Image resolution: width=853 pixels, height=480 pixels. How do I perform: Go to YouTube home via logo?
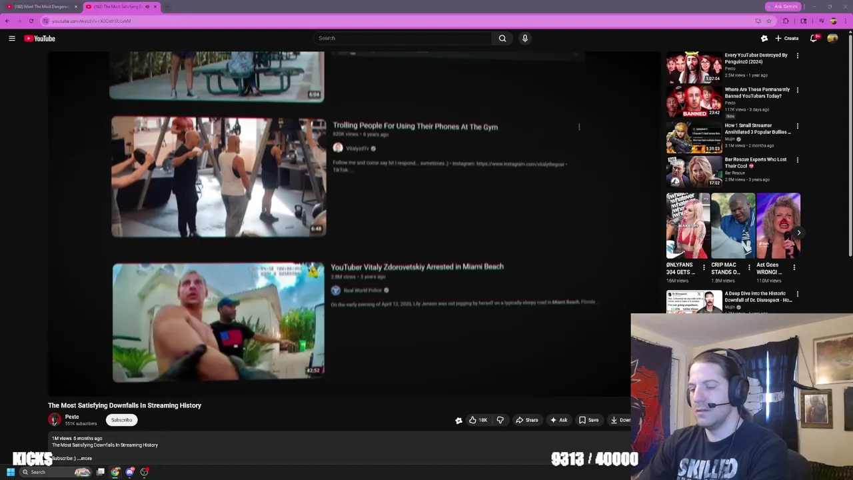40,39
